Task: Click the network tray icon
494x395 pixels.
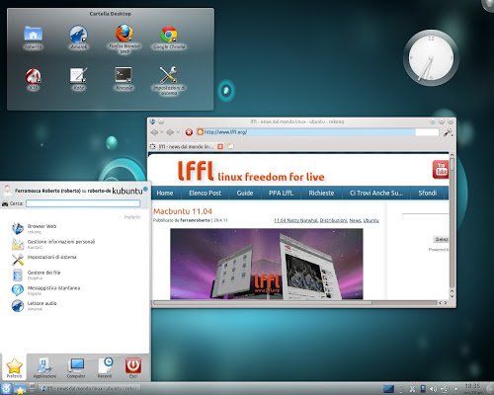Action: 445,389
